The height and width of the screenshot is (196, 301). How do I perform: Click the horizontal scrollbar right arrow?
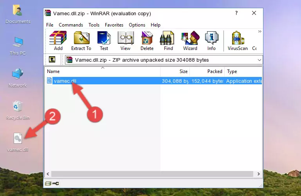pos(259,174)
